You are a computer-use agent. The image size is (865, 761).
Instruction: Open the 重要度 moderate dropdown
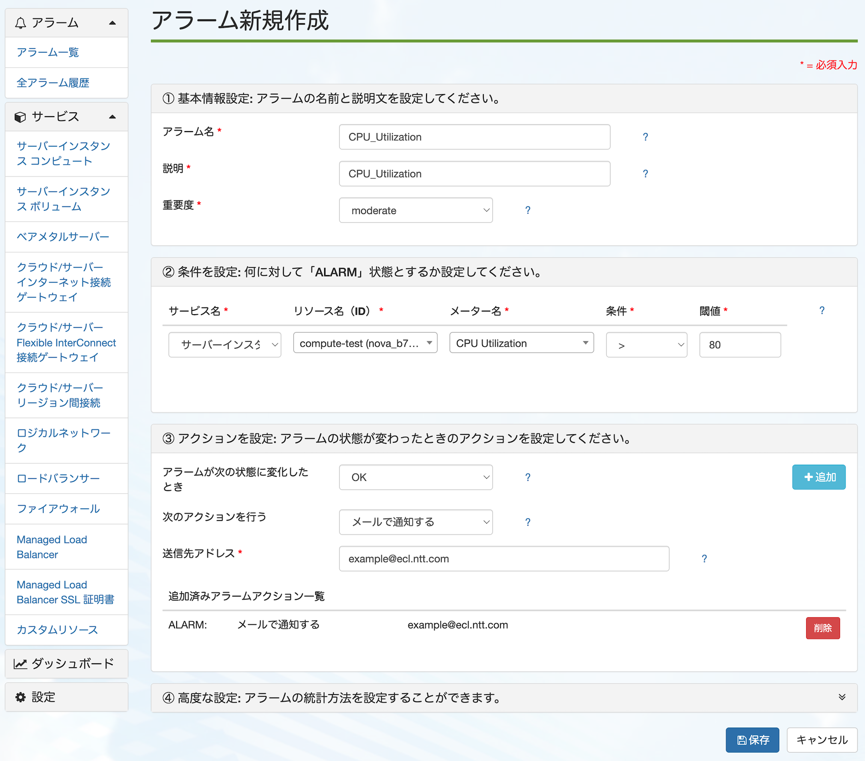pyautogui.click(x=416, y=210)
